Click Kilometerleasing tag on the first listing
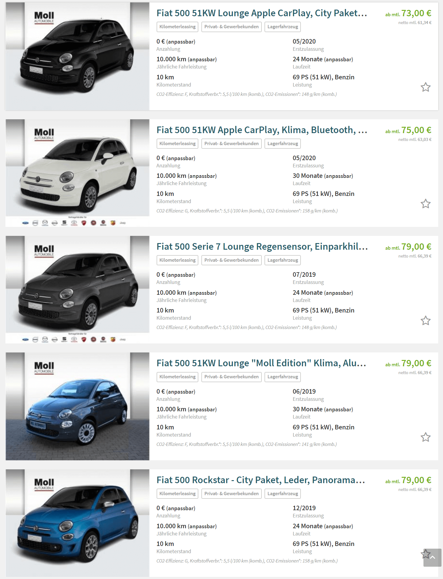The width and height of the screenshot is (443, 579). tap(177, 27)
